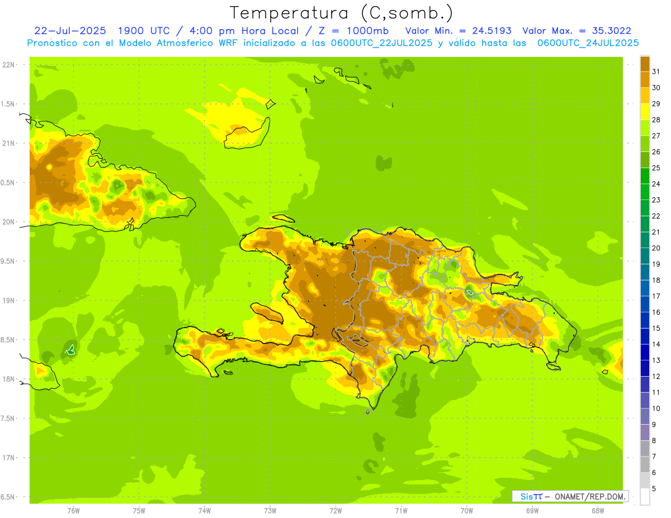Click the 16 label on the color scale
671x518 pixels.
656,312
